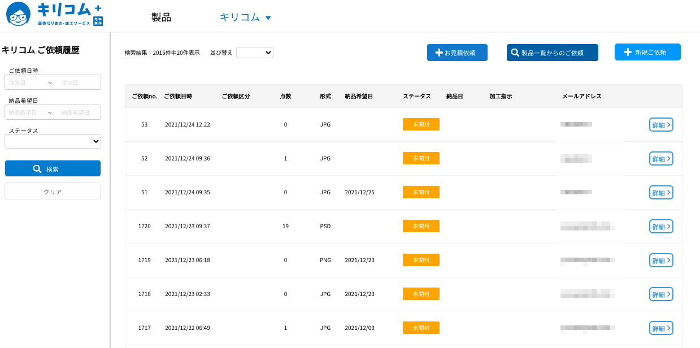
Task: Click 未開封 status of request 51
Action: click(421, 192)
